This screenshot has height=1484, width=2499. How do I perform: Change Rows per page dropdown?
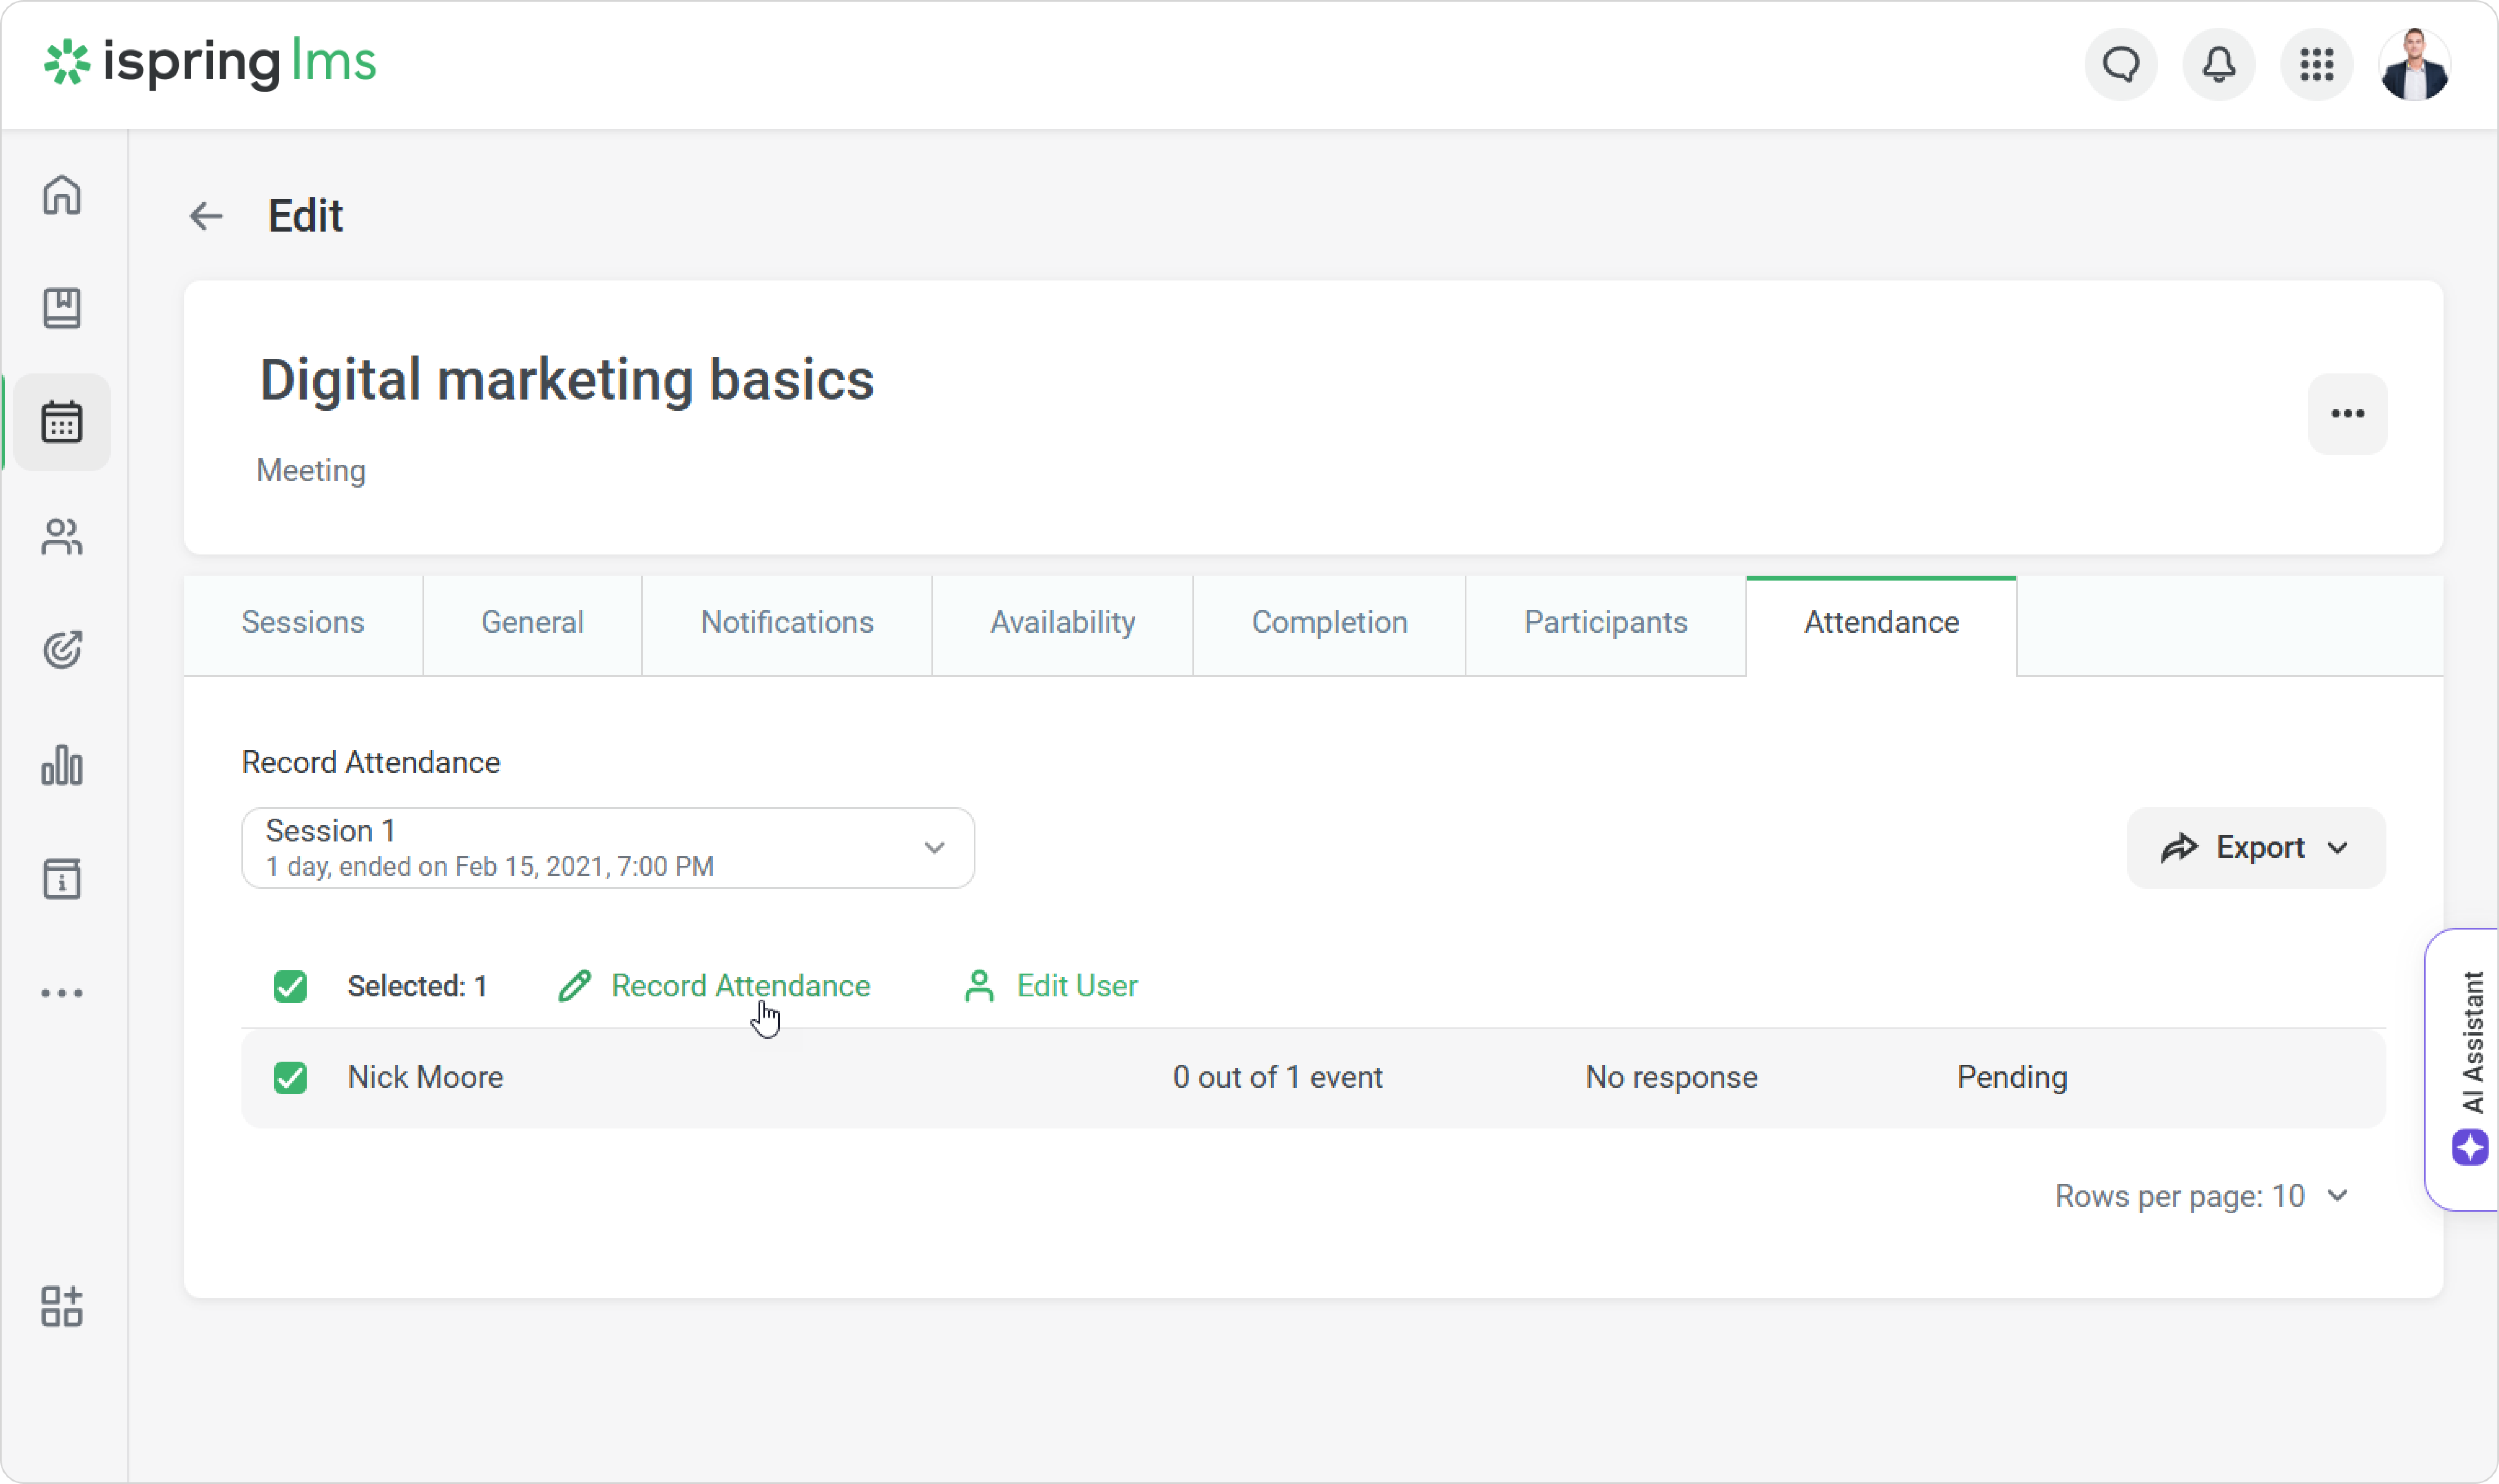click(x=2201, y=1196)
